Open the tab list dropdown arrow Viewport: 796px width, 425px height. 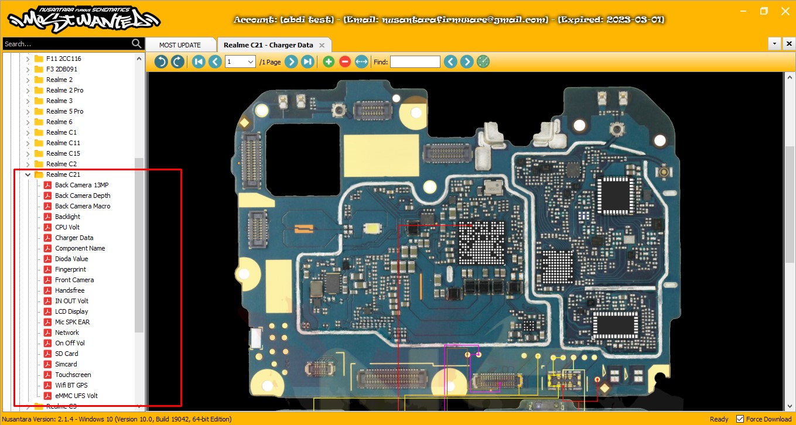tap(775, 44)
